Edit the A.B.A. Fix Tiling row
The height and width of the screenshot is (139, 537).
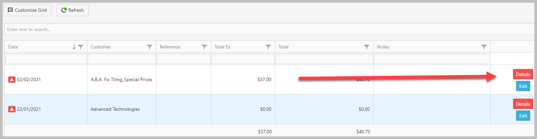point(523,86)
